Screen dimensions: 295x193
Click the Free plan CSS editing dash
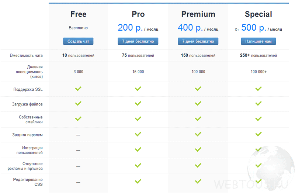coord(78,182)
